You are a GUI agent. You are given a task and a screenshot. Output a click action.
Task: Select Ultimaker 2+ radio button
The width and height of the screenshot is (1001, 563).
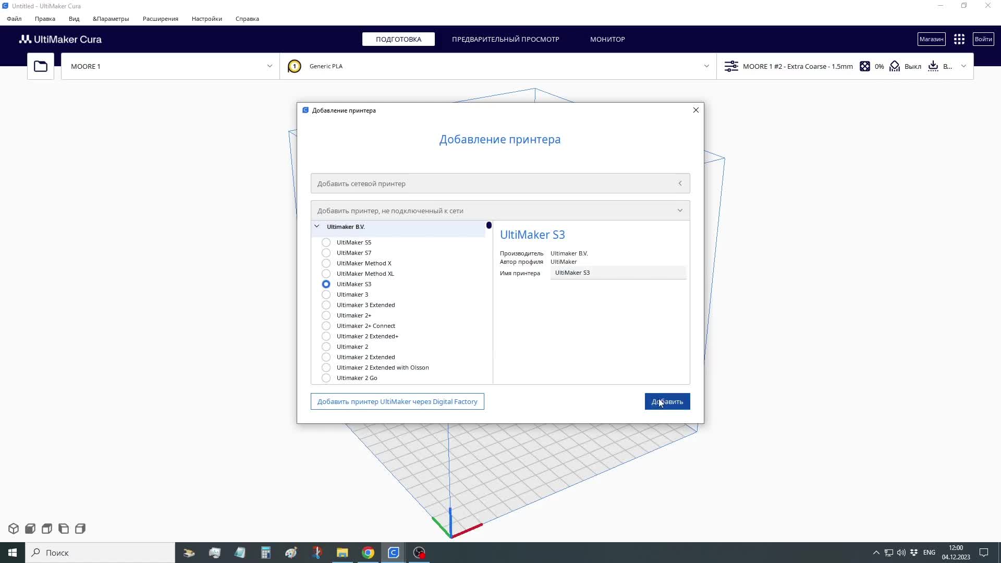coord(326,315)
